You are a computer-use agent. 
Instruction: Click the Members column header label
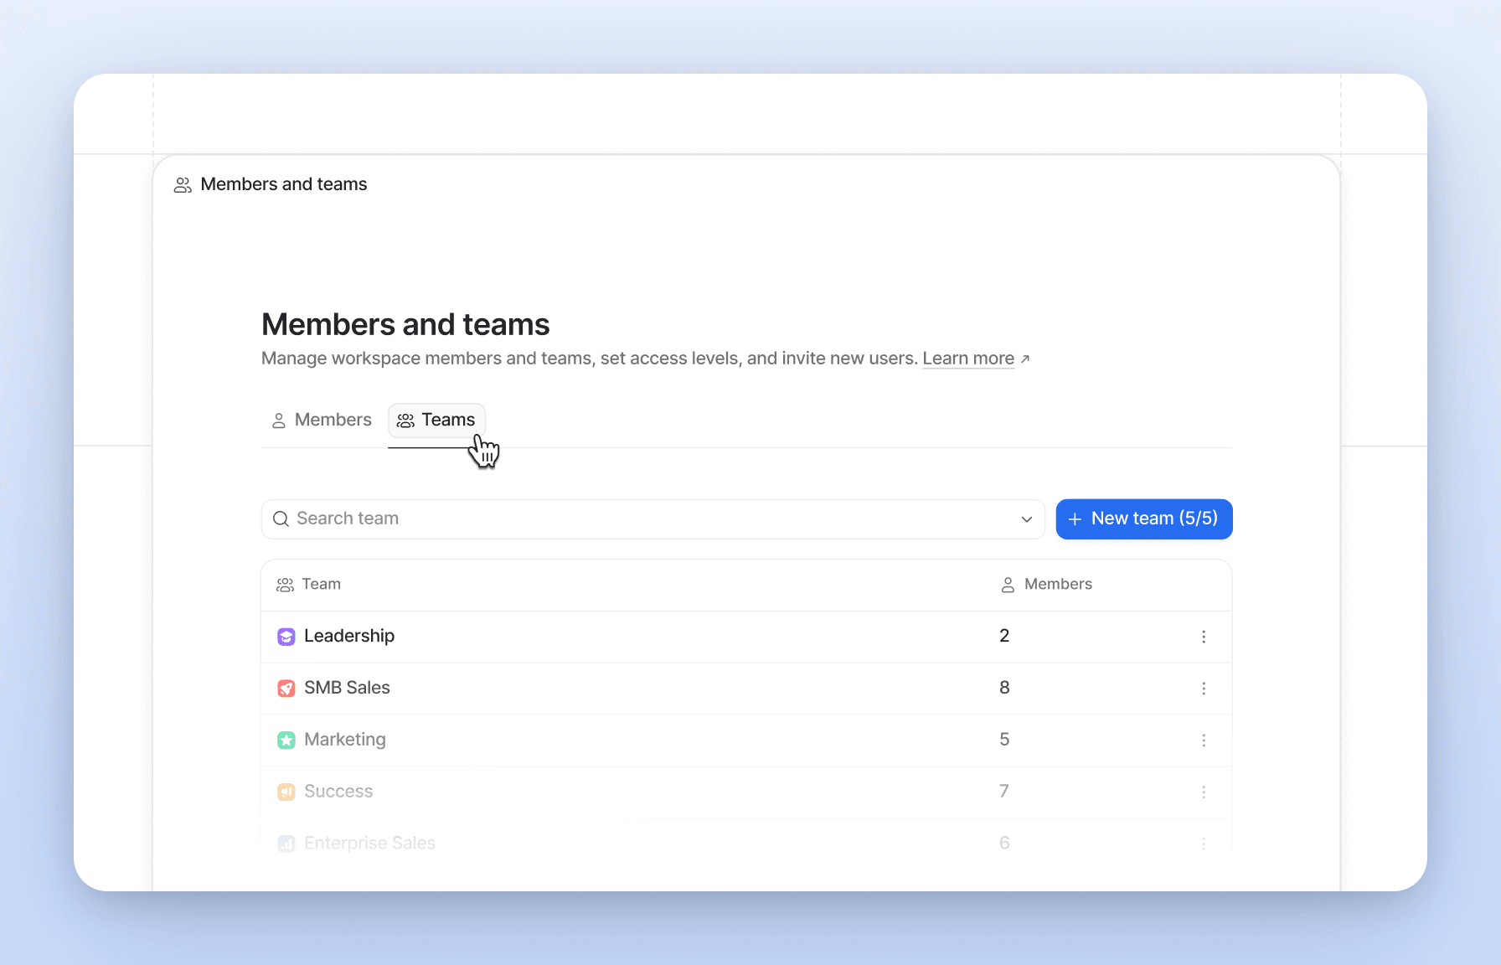[x=1059, y=584]
